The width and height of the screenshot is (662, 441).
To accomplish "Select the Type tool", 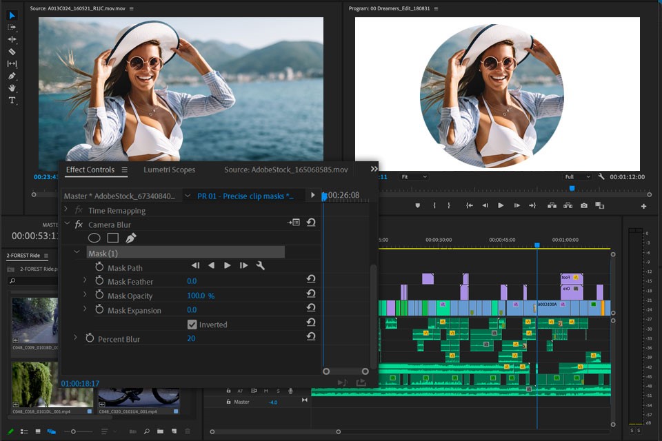I will (x=12, y=101).
